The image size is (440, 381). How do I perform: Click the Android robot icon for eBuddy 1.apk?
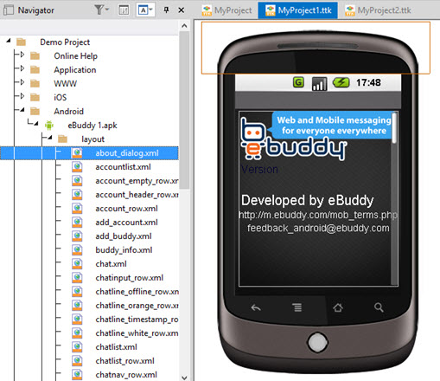click(x=49, y=126)
